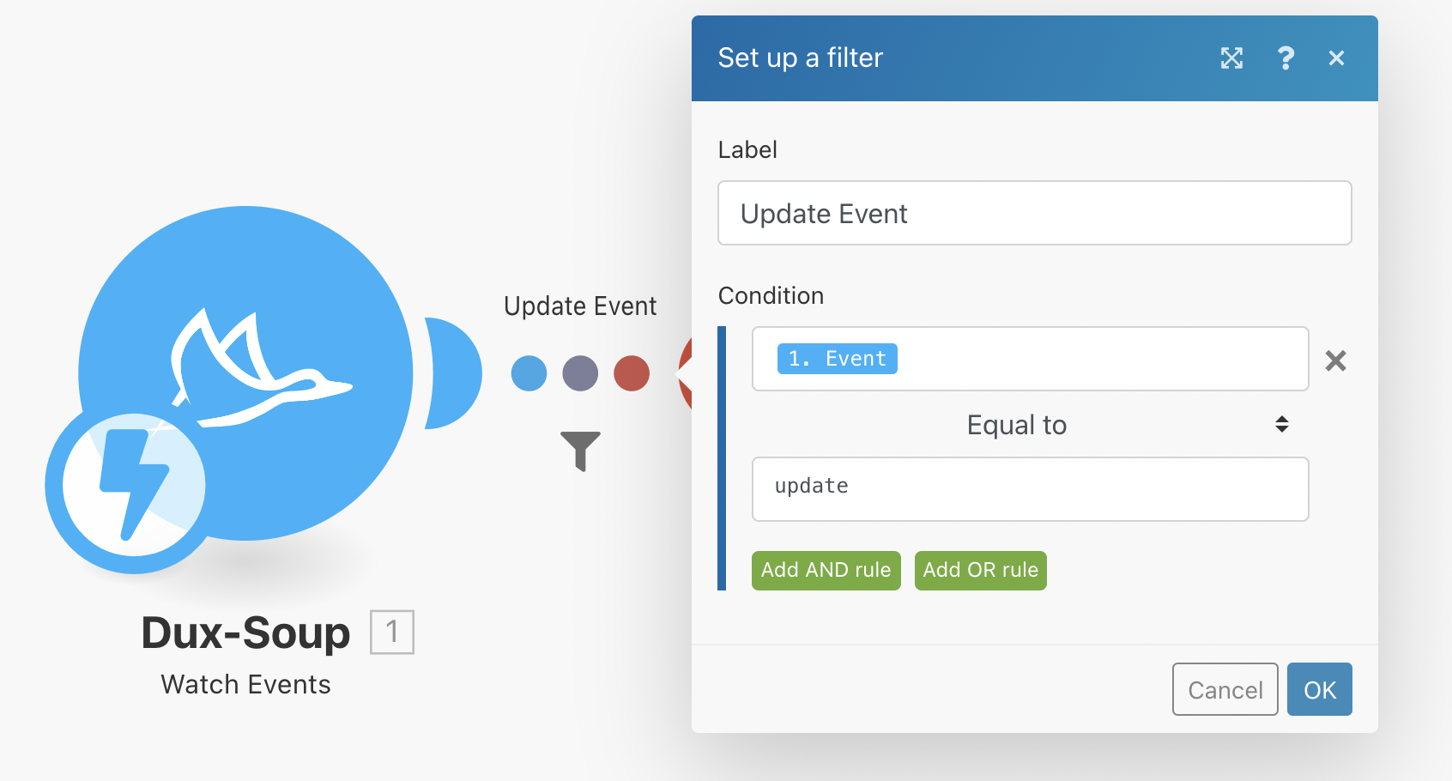
Task: Open help with the question mark icon
Action: [1285, 58]
